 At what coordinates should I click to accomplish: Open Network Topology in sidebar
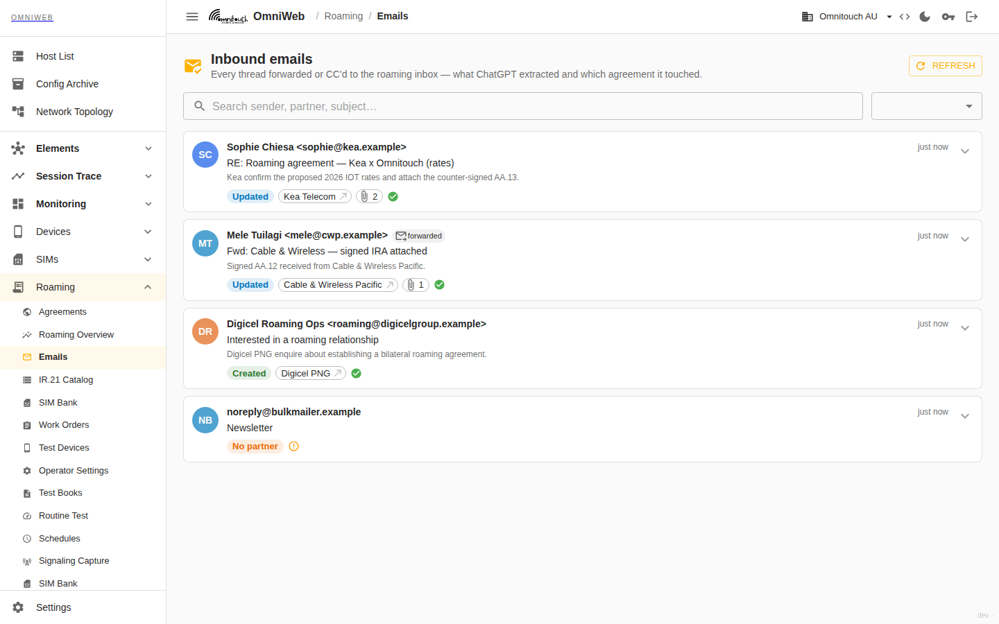point(83,112)
